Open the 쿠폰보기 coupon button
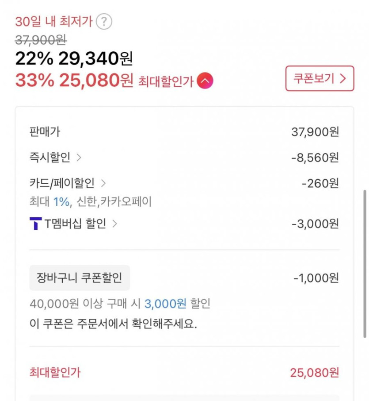The image size is (369, 401). tap(320, 78)
